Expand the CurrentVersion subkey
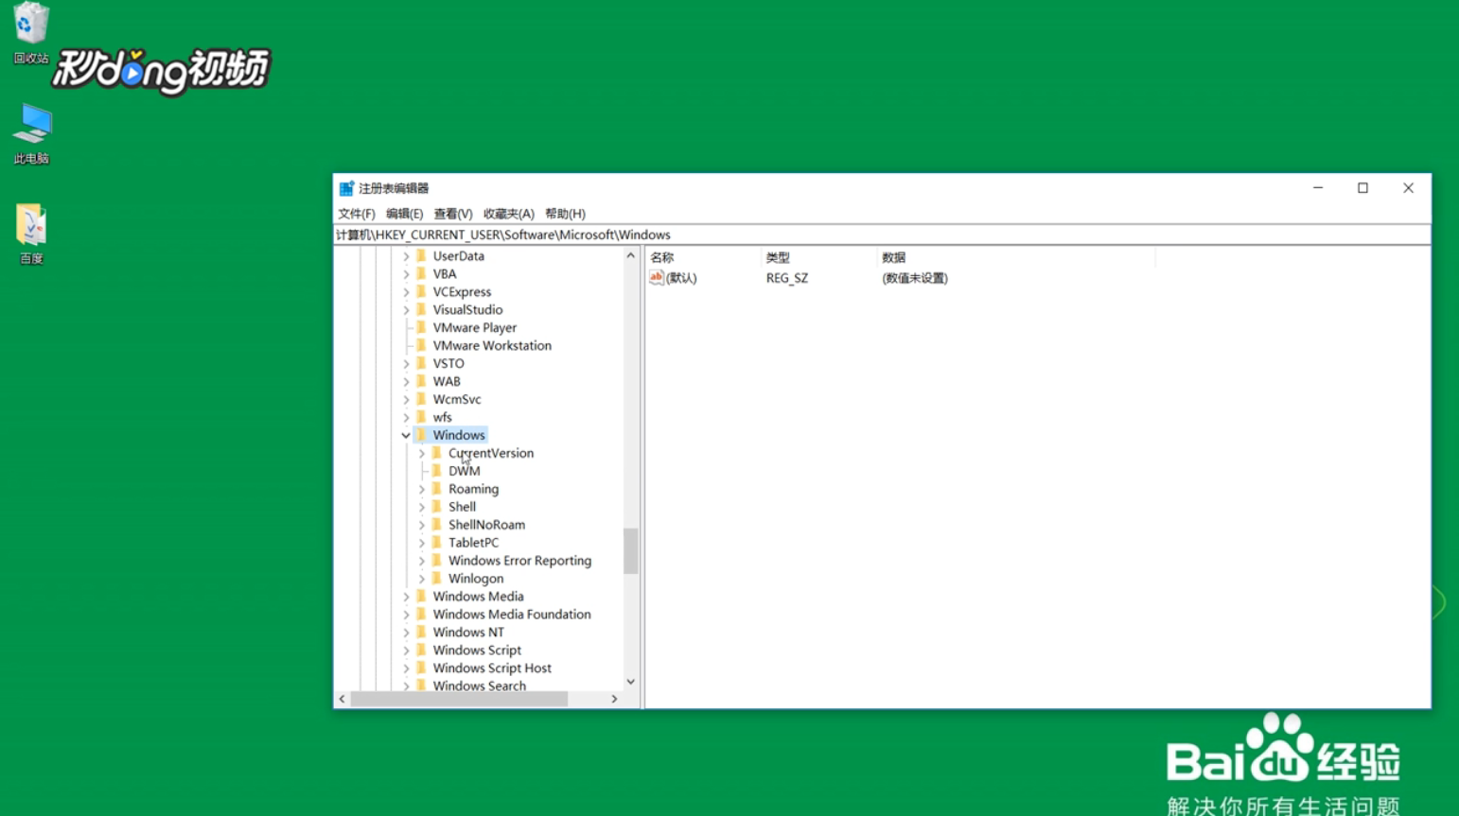The image size is (1459, 816). click(x=422, y=454)
